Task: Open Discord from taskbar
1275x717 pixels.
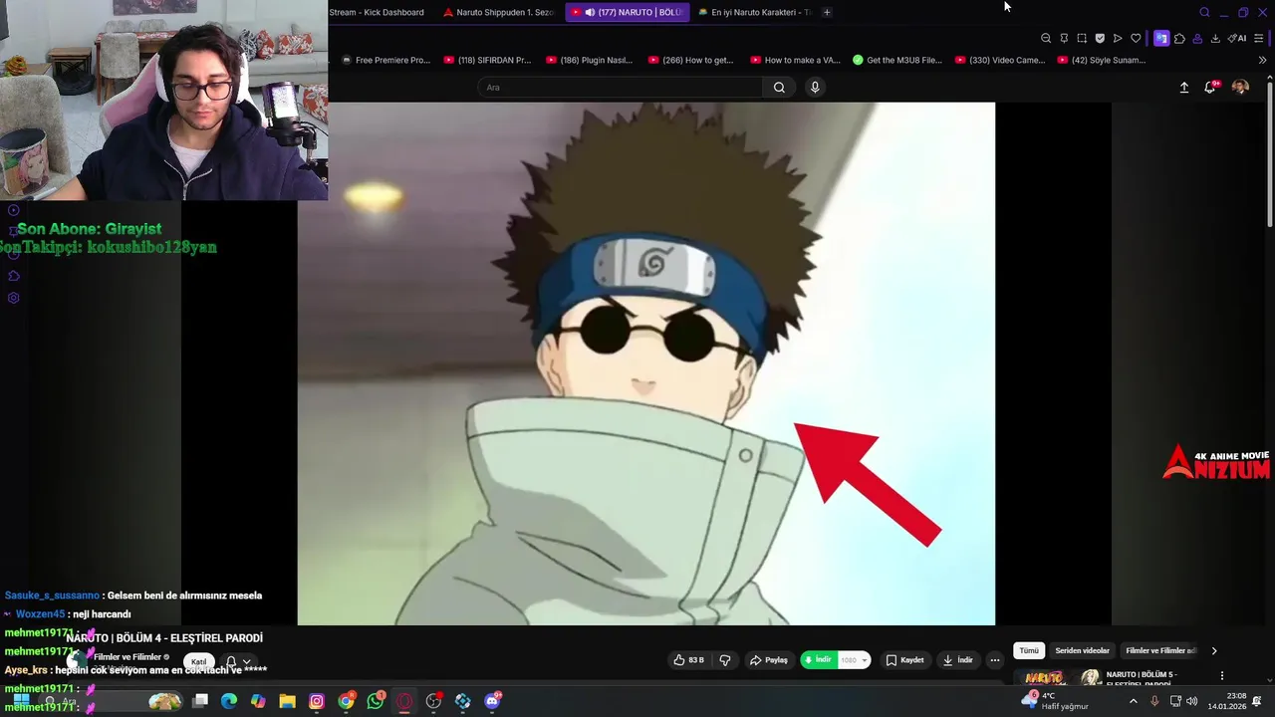Action: pyautogui.click(x=492, y=701)
